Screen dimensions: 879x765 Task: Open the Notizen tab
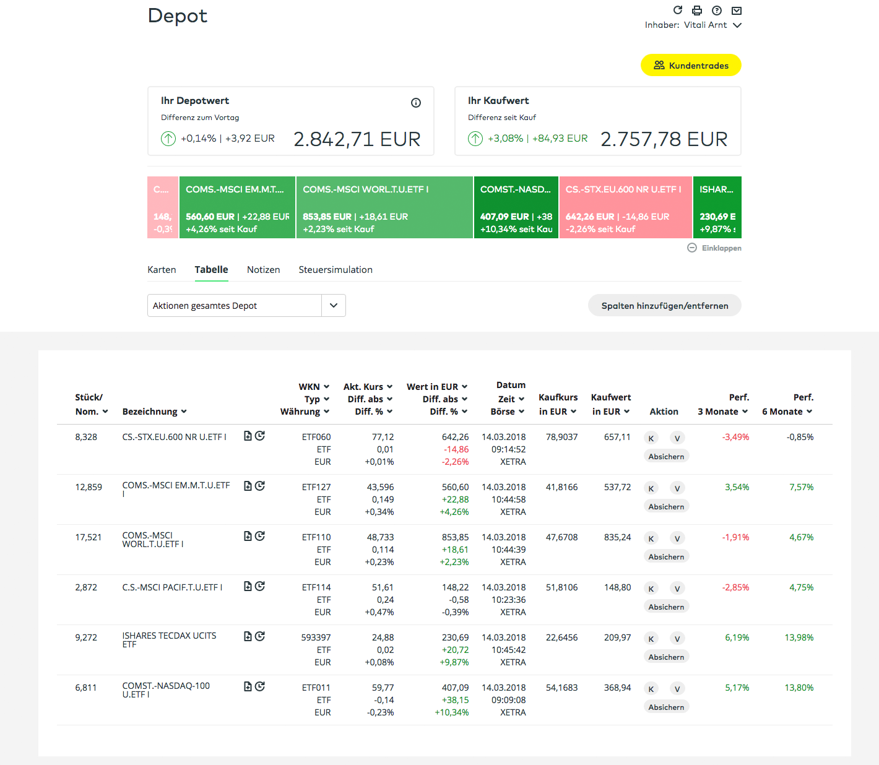[x=263, y=270]
